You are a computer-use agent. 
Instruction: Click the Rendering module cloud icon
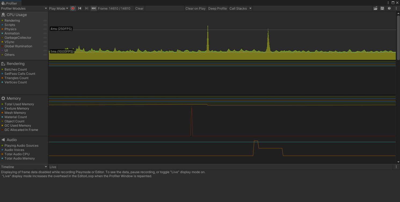(3, 64)
